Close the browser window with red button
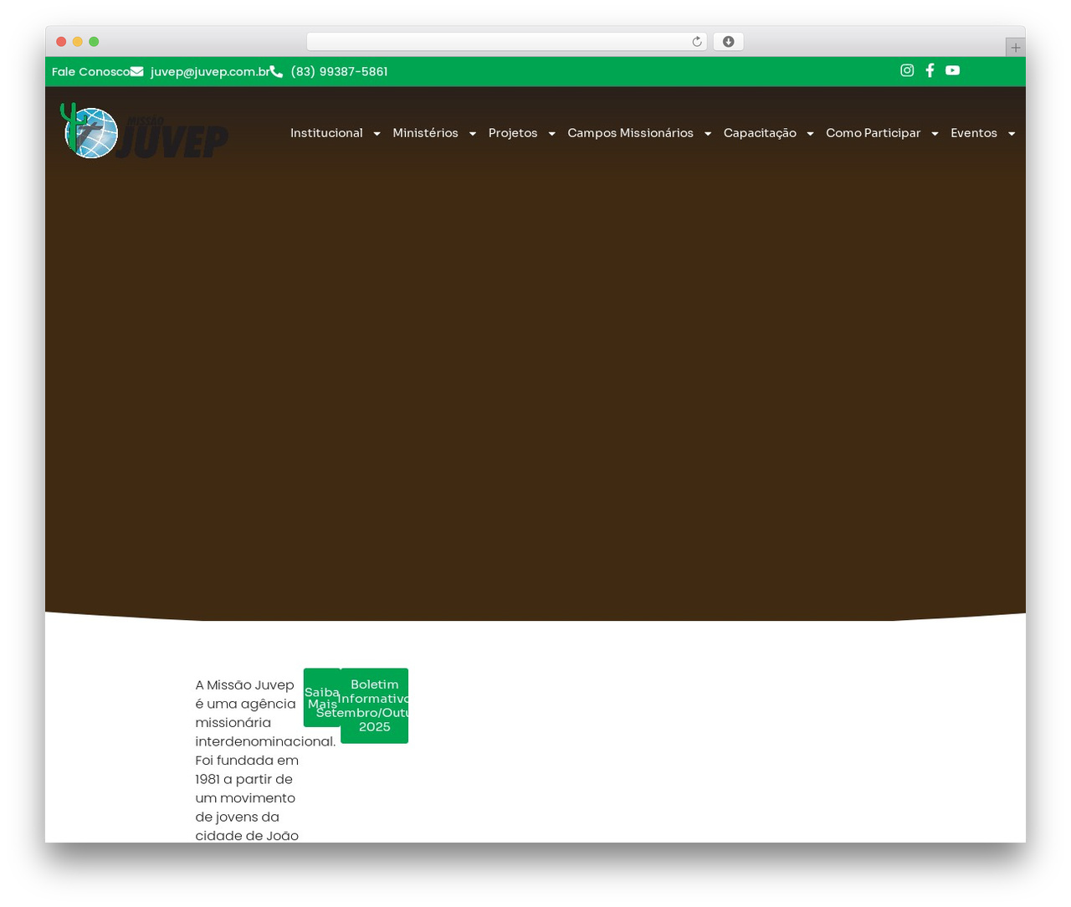The image size is (1071, 907). pyautogui.click(x=61, y=42)
